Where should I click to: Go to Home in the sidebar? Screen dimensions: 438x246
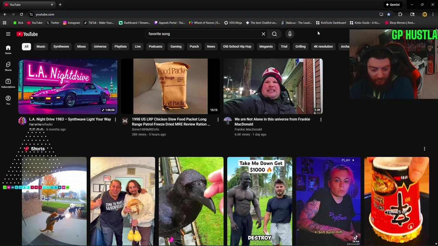click(x=8, y=50)
